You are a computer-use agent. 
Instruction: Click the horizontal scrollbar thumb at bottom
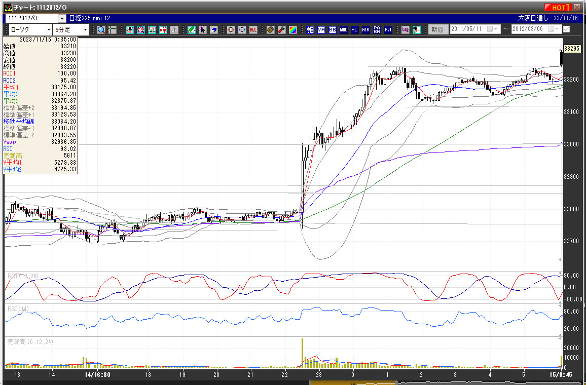coord(353,383)
